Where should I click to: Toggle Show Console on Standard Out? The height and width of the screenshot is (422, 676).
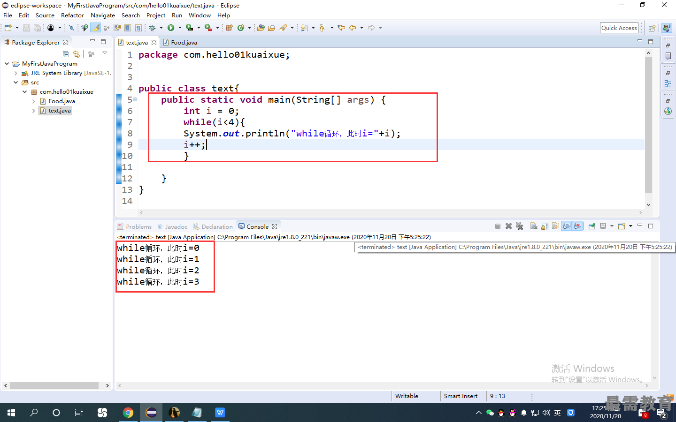click(x=566, y=226)
